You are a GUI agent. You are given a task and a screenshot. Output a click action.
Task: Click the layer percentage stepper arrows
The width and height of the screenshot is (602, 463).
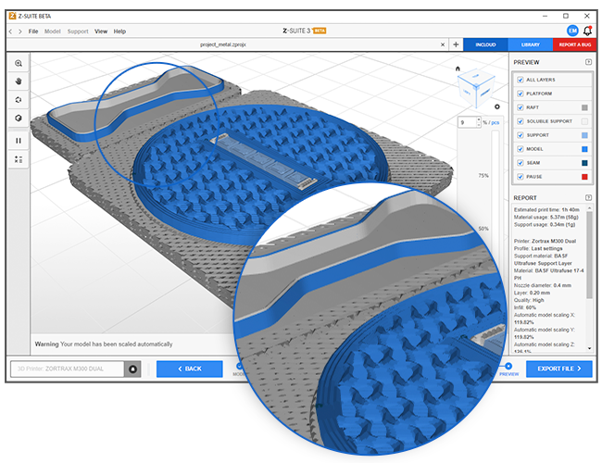click(x=479, y=122)
